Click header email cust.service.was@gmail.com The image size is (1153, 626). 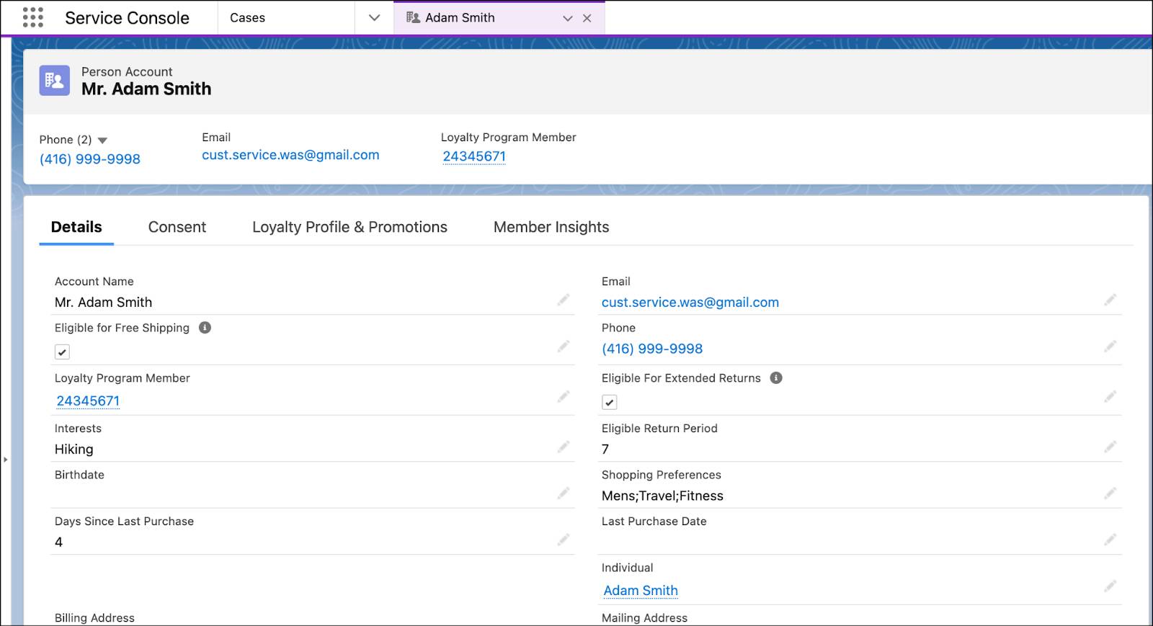[x=290, y=155]
